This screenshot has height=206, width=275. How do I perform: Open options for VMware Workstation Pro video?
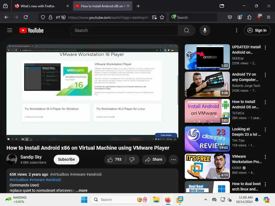coord(265,157)
